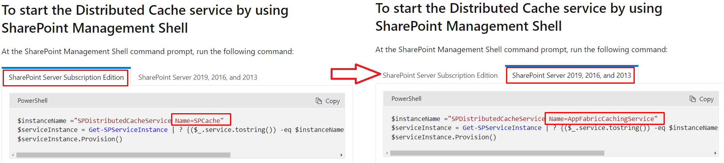Select left Subscription Edition tab

point(66,77)
